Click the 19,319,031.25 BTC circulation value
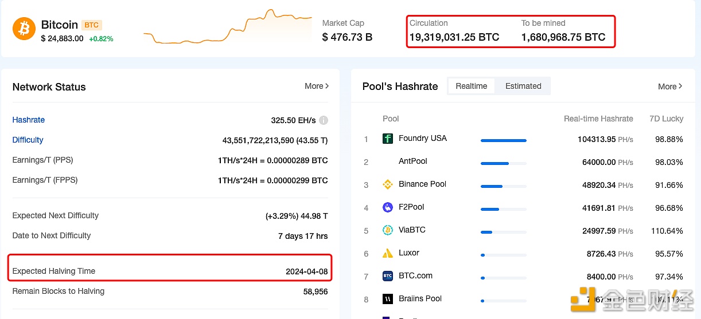Image resolution: width=701 pixels, height=319 pixels. pos(454,37)
